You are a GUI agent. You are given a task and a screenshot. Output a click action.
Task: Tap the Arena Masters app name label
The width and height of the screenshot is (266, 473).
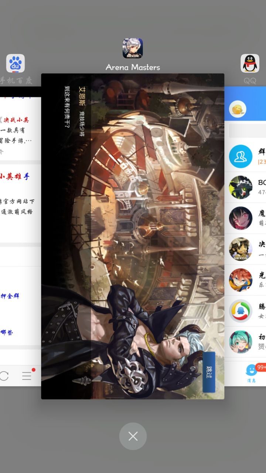(x=133, y=67)
